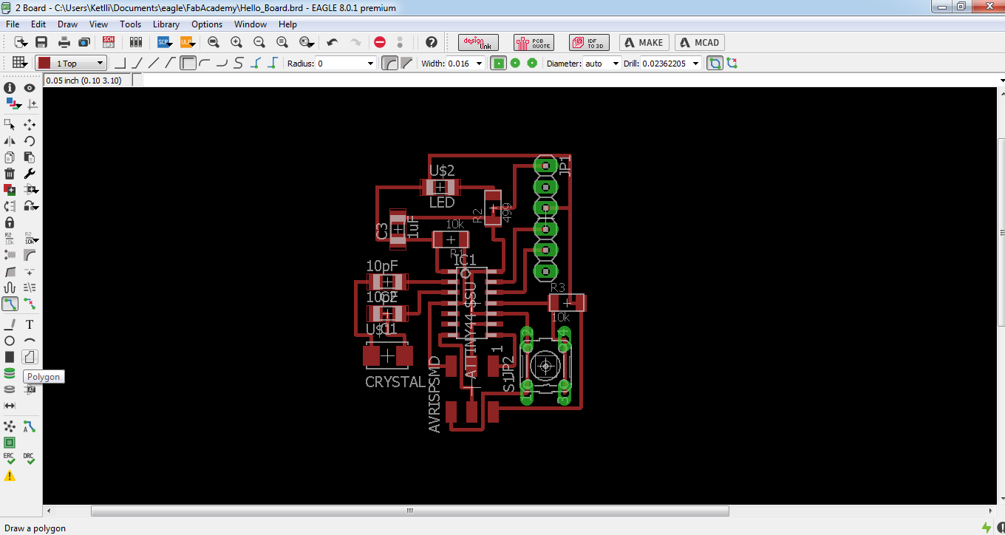Select the Paste tool

pos(30,157)
